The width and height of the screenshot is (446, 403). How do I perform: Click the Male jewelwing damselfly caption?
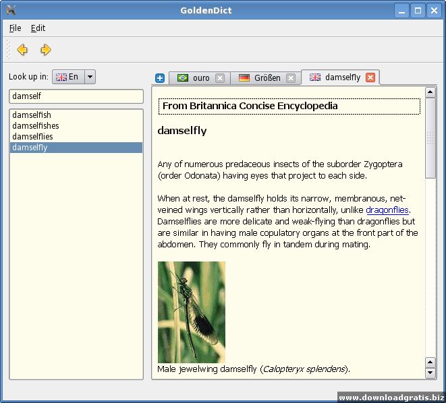tap(254, 369)
